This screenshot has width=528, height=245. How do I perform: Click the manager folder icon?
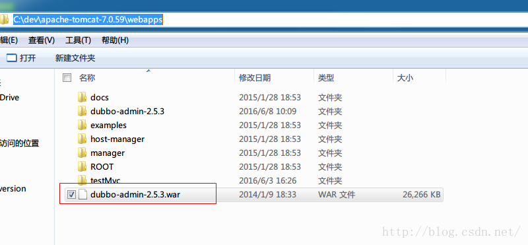tap(82, 153)
